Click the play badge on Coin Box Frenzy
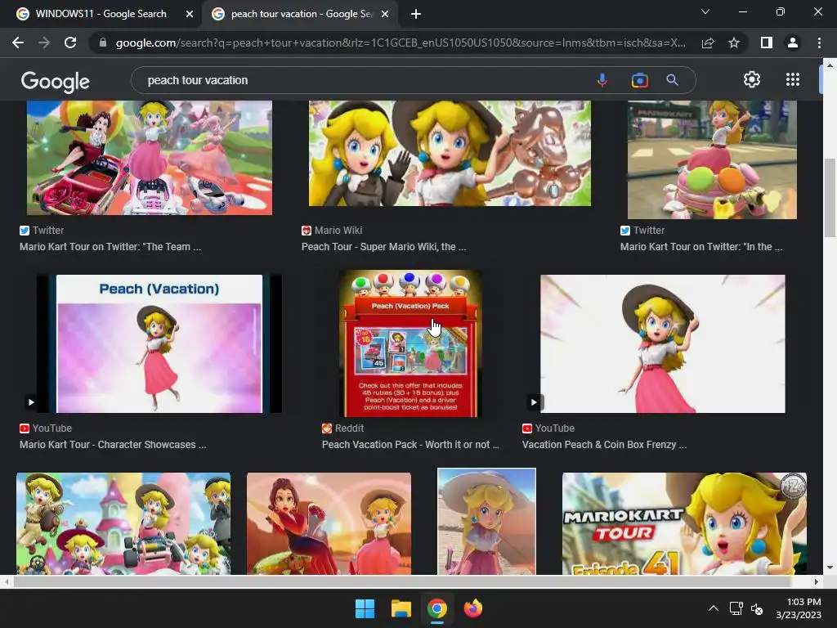Viewport: 837px width, 628px height. coord(533,402)
